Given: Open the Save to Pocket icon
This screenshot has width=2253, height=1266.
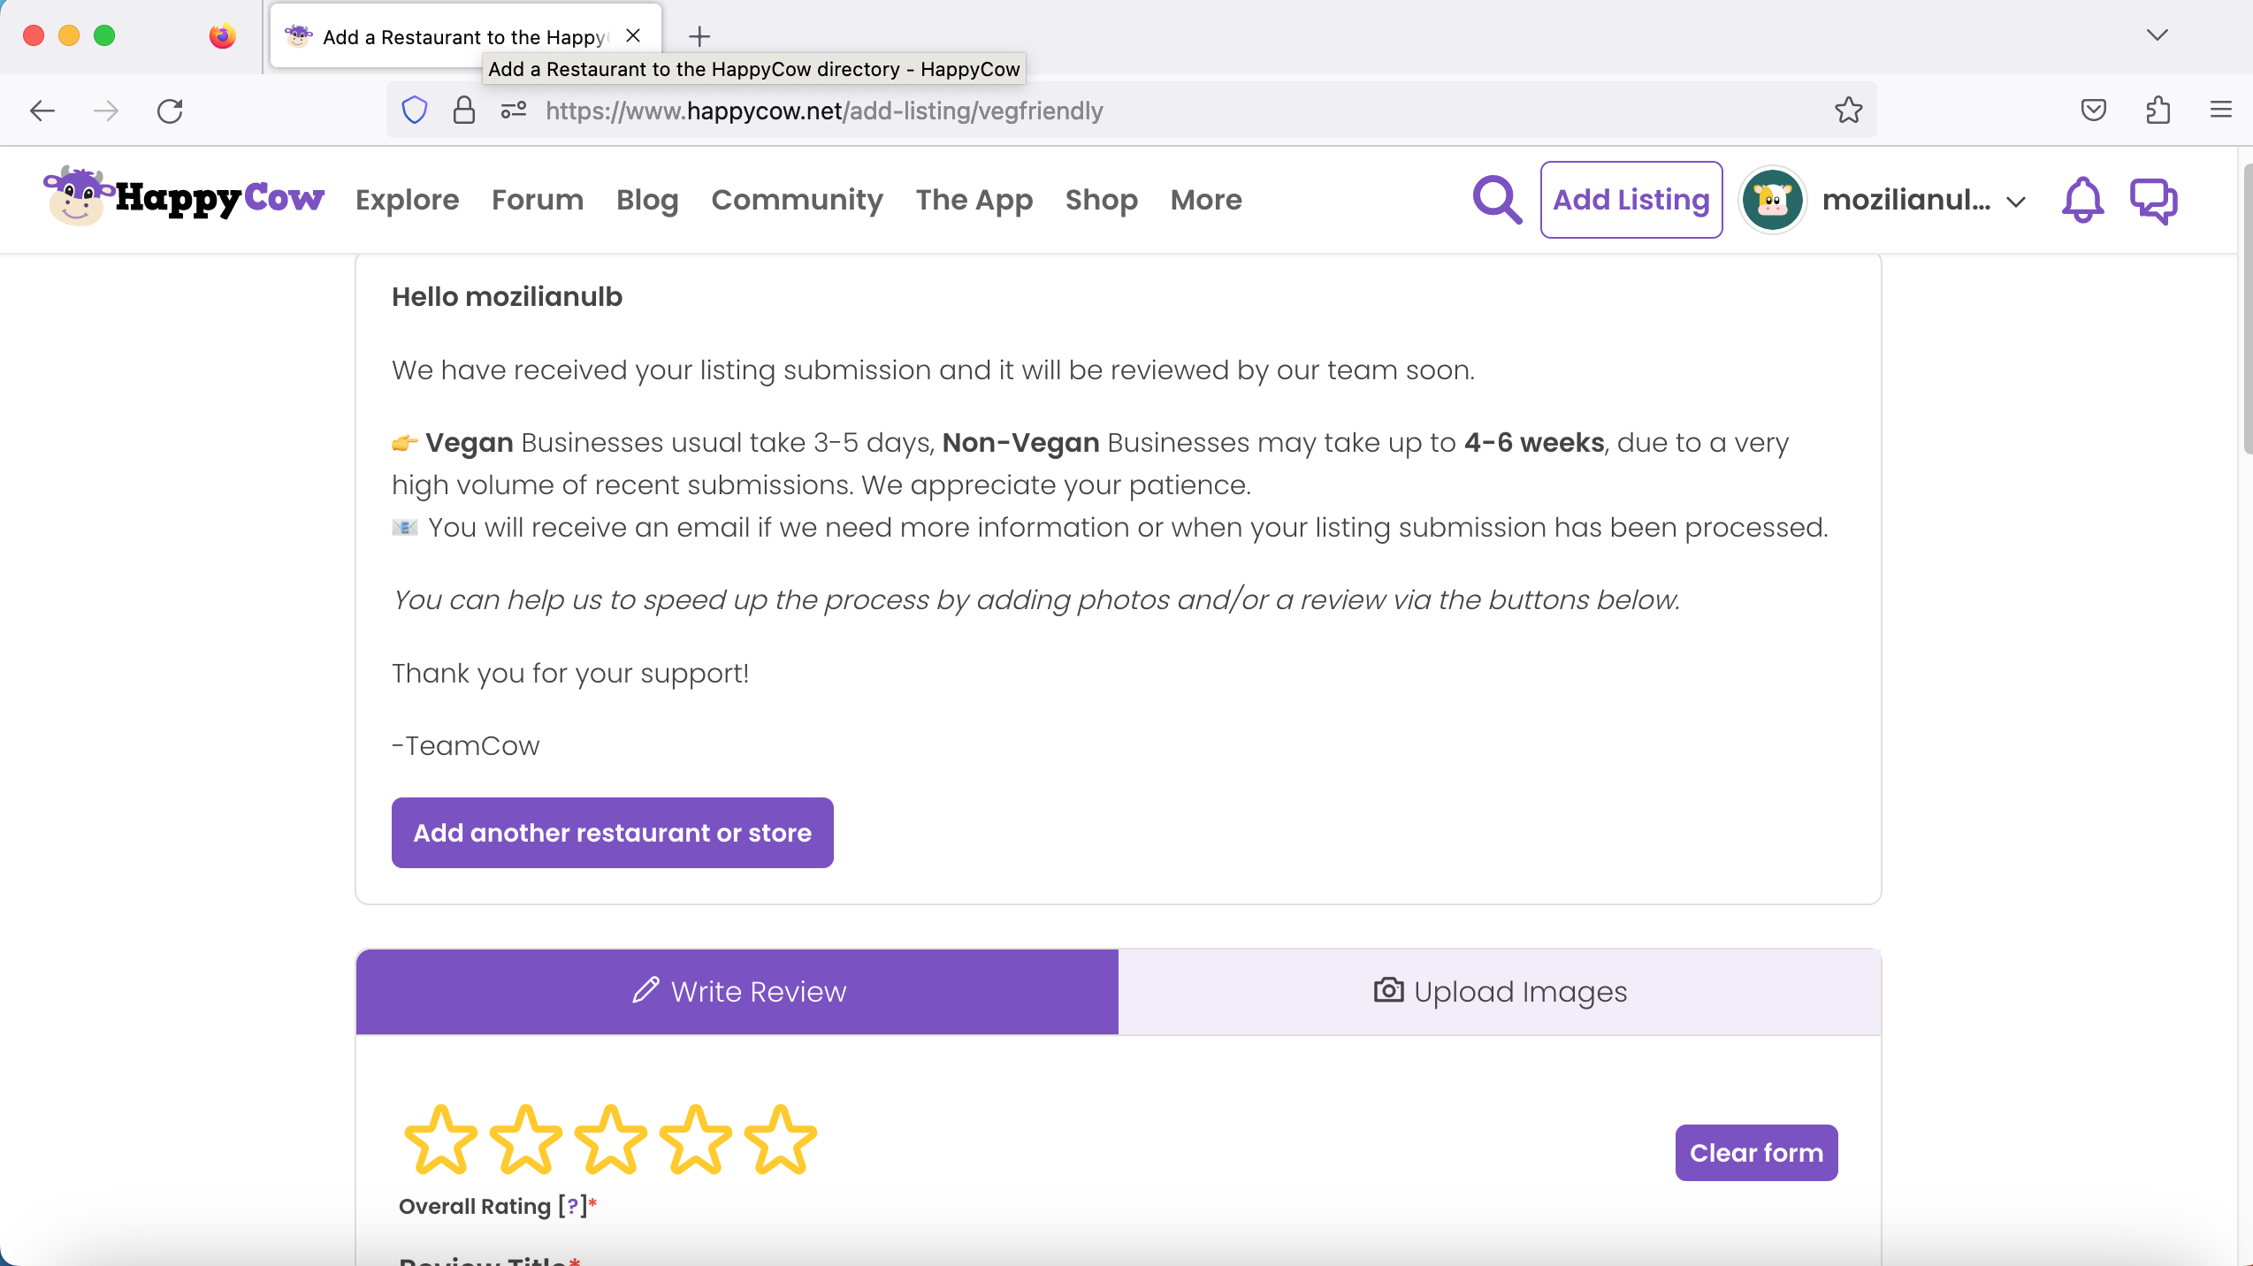Looking at the screenshot, I should [x=2093, y=111].
